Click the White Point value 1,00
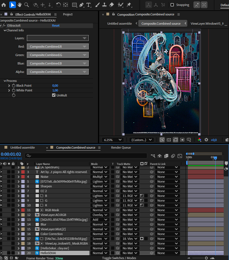The height and width of the screenshot is (260, 229). 55,90
